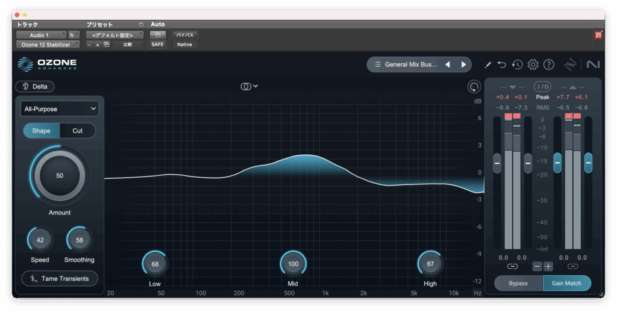Click the pencil edit icon
This screenshot has width=617, height=312.
pos(488,64)
